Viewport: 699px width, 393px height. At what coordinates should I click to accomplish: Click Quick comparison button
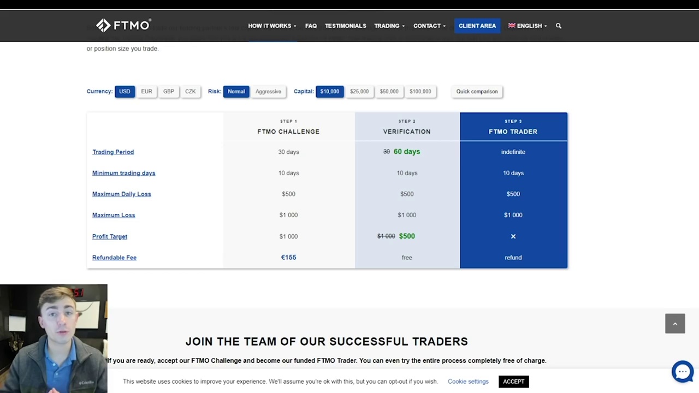[x=477, y=92]
